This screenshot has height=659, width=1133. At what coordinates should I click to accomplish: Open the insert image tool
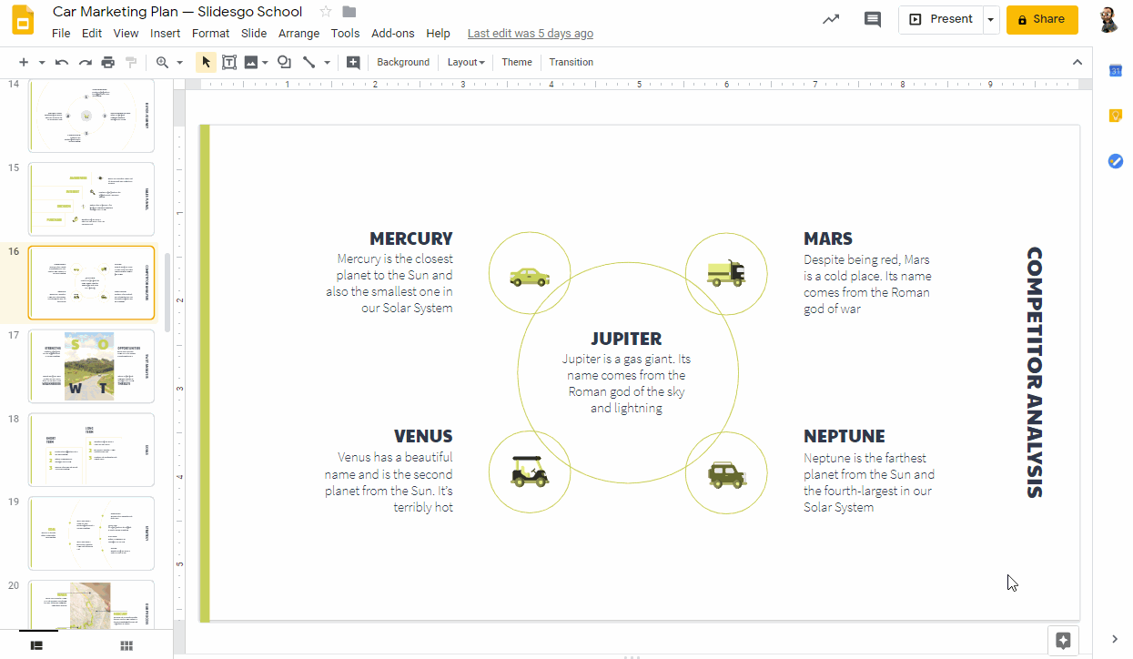click(x=250, y=62)
